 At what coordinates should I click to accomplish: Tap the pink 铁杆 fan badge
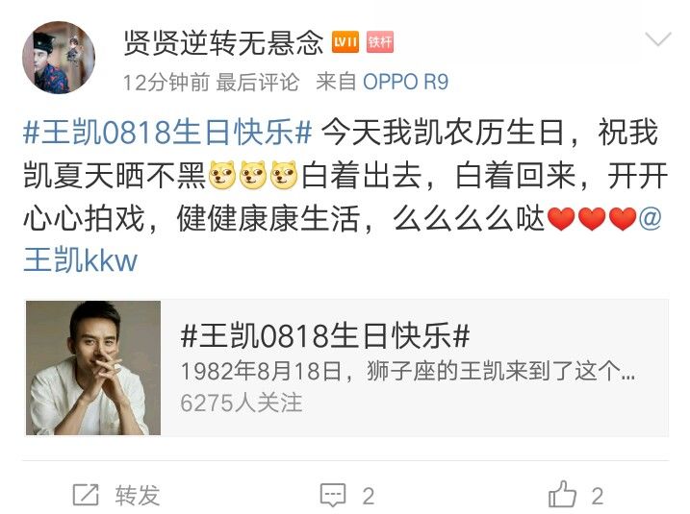click(x=380, y=41)
